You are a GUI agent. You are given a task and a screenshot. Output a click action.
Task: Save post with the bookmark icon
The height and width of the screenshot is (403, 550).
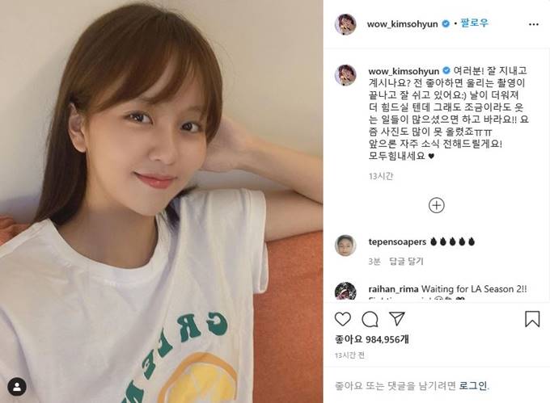[532, 319]
